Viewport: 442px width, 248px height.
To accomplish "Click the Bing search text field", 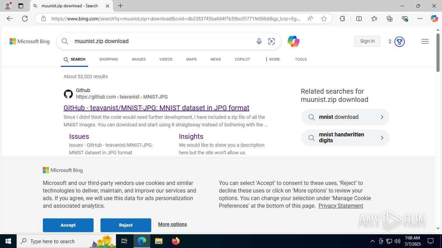I will (x=162, y=41).
